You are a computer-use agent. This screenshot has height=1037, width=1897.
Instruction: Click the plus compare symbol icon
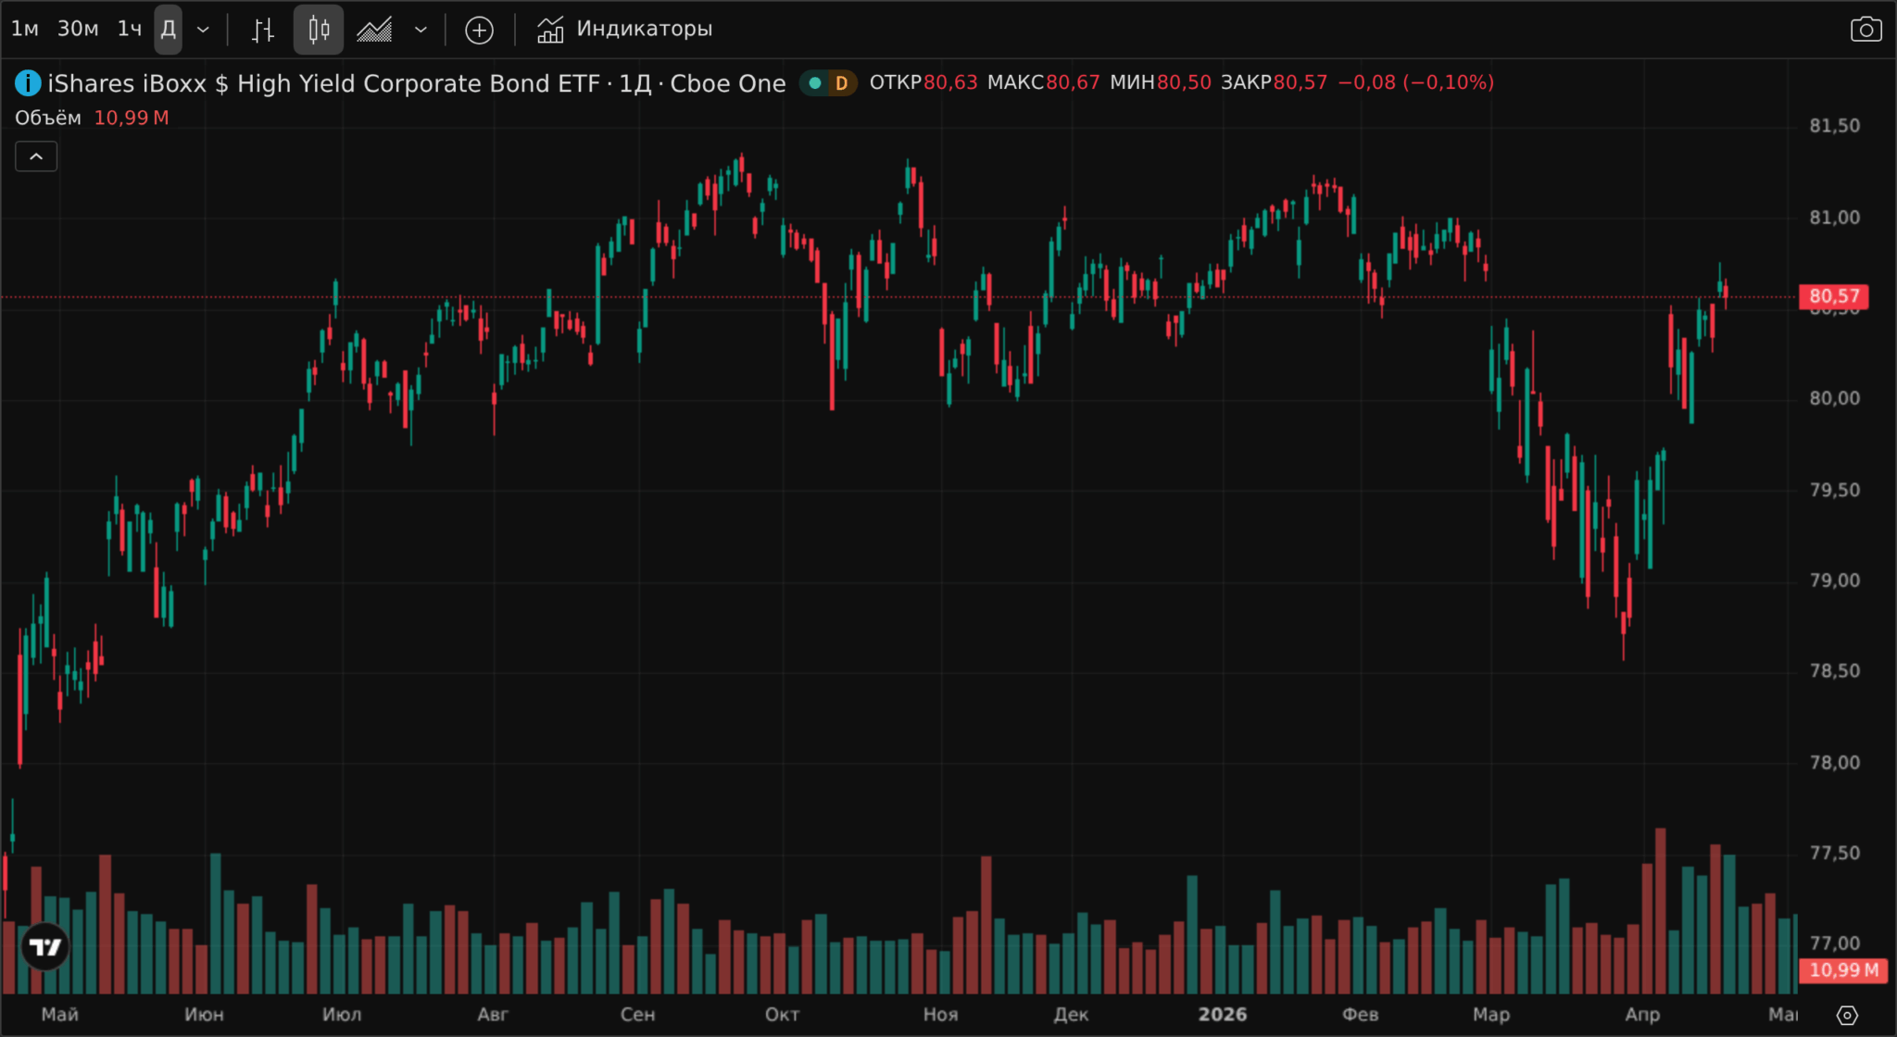pyautogui.click(x=479, y=31)
